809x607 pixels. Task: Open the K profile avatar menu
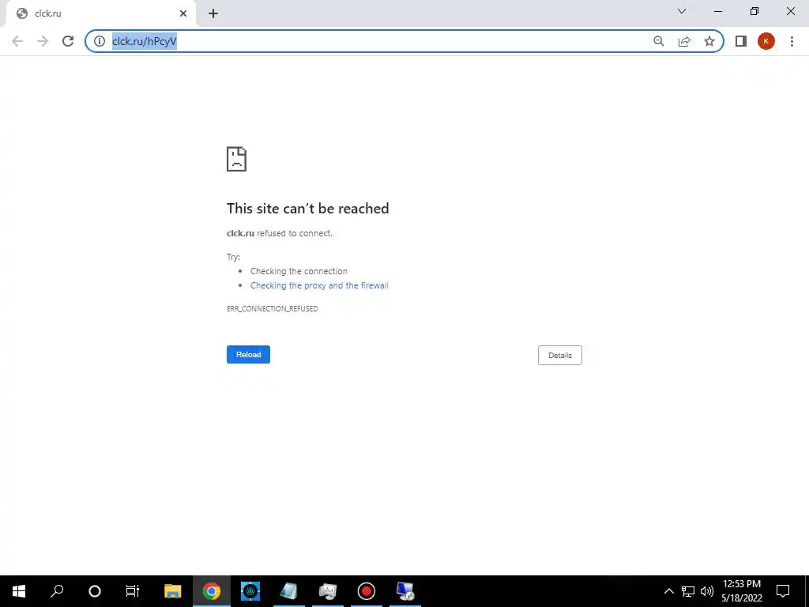[766, 41]
